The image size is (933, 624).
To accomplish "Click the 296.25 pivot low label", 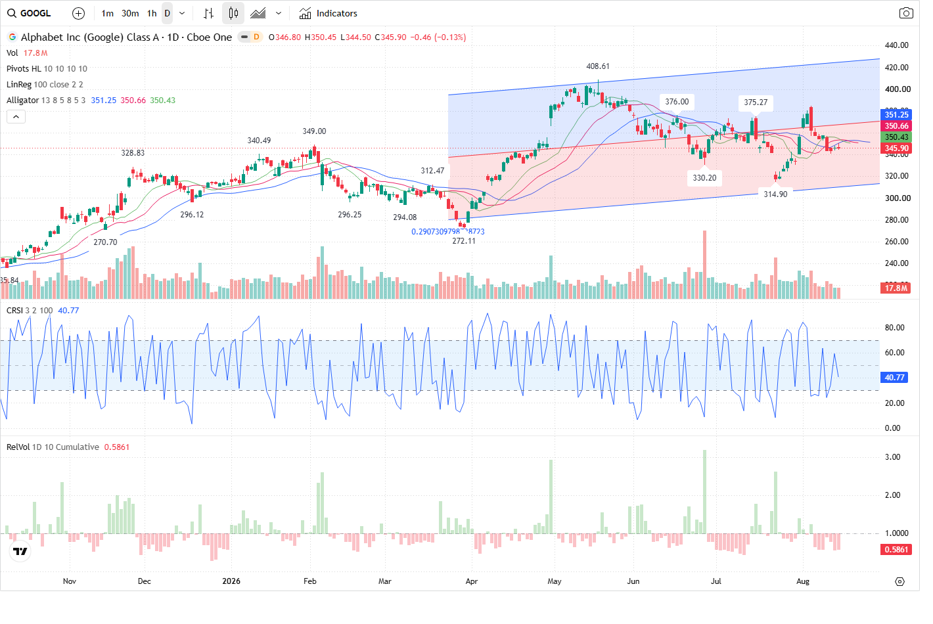I will tap(350, 215).
